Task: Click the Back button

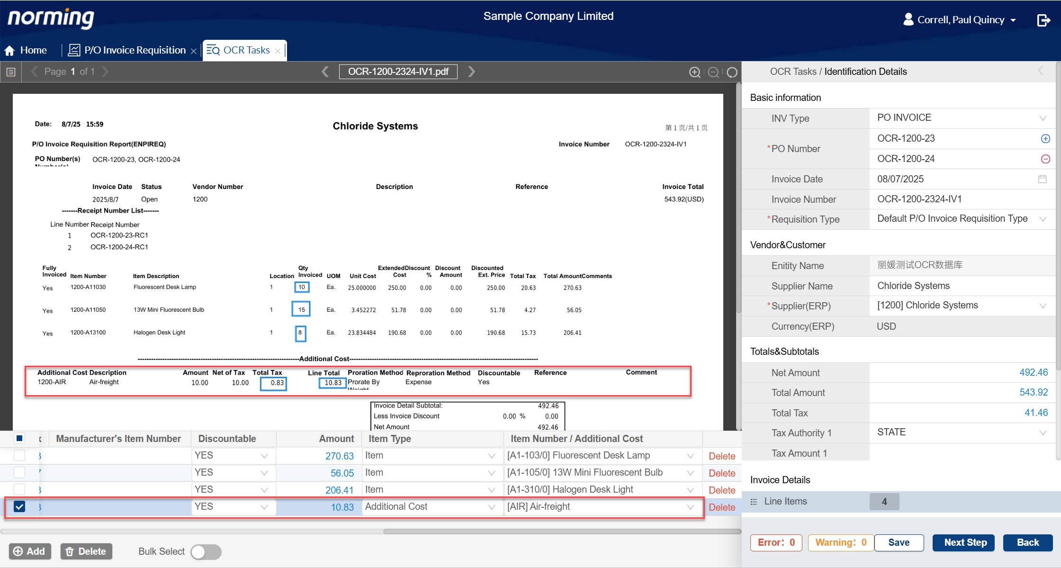Action: (x=1028, y=543)
